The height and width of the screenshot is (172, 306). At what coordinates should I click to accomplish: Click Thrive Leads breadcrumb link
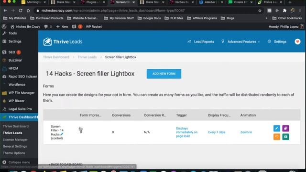pyautogui.click(x=87, y=57)
